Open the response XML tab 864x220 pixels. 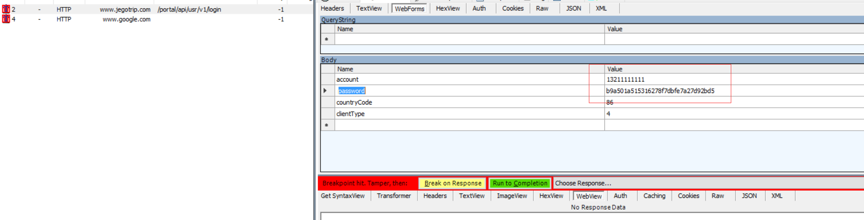click(x=777, y=196)
